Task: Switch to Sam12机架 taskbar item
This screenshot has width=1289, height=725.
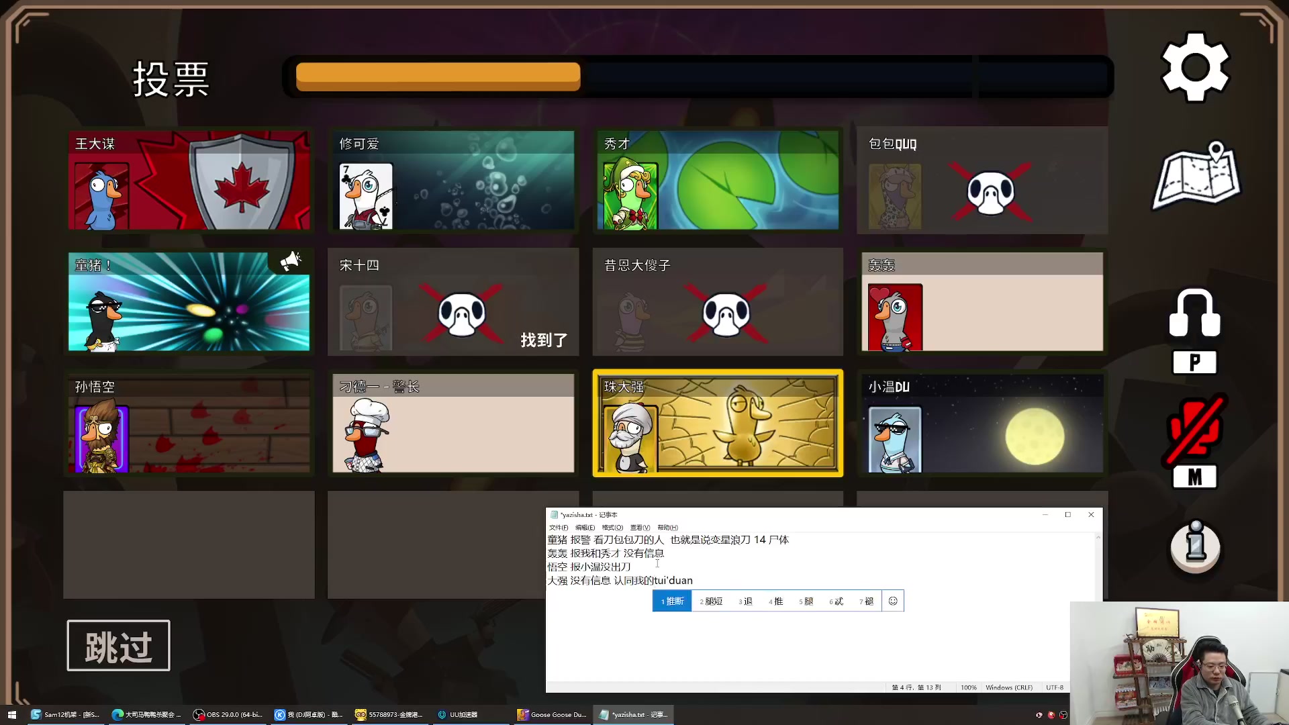Action: coord(65,714)
